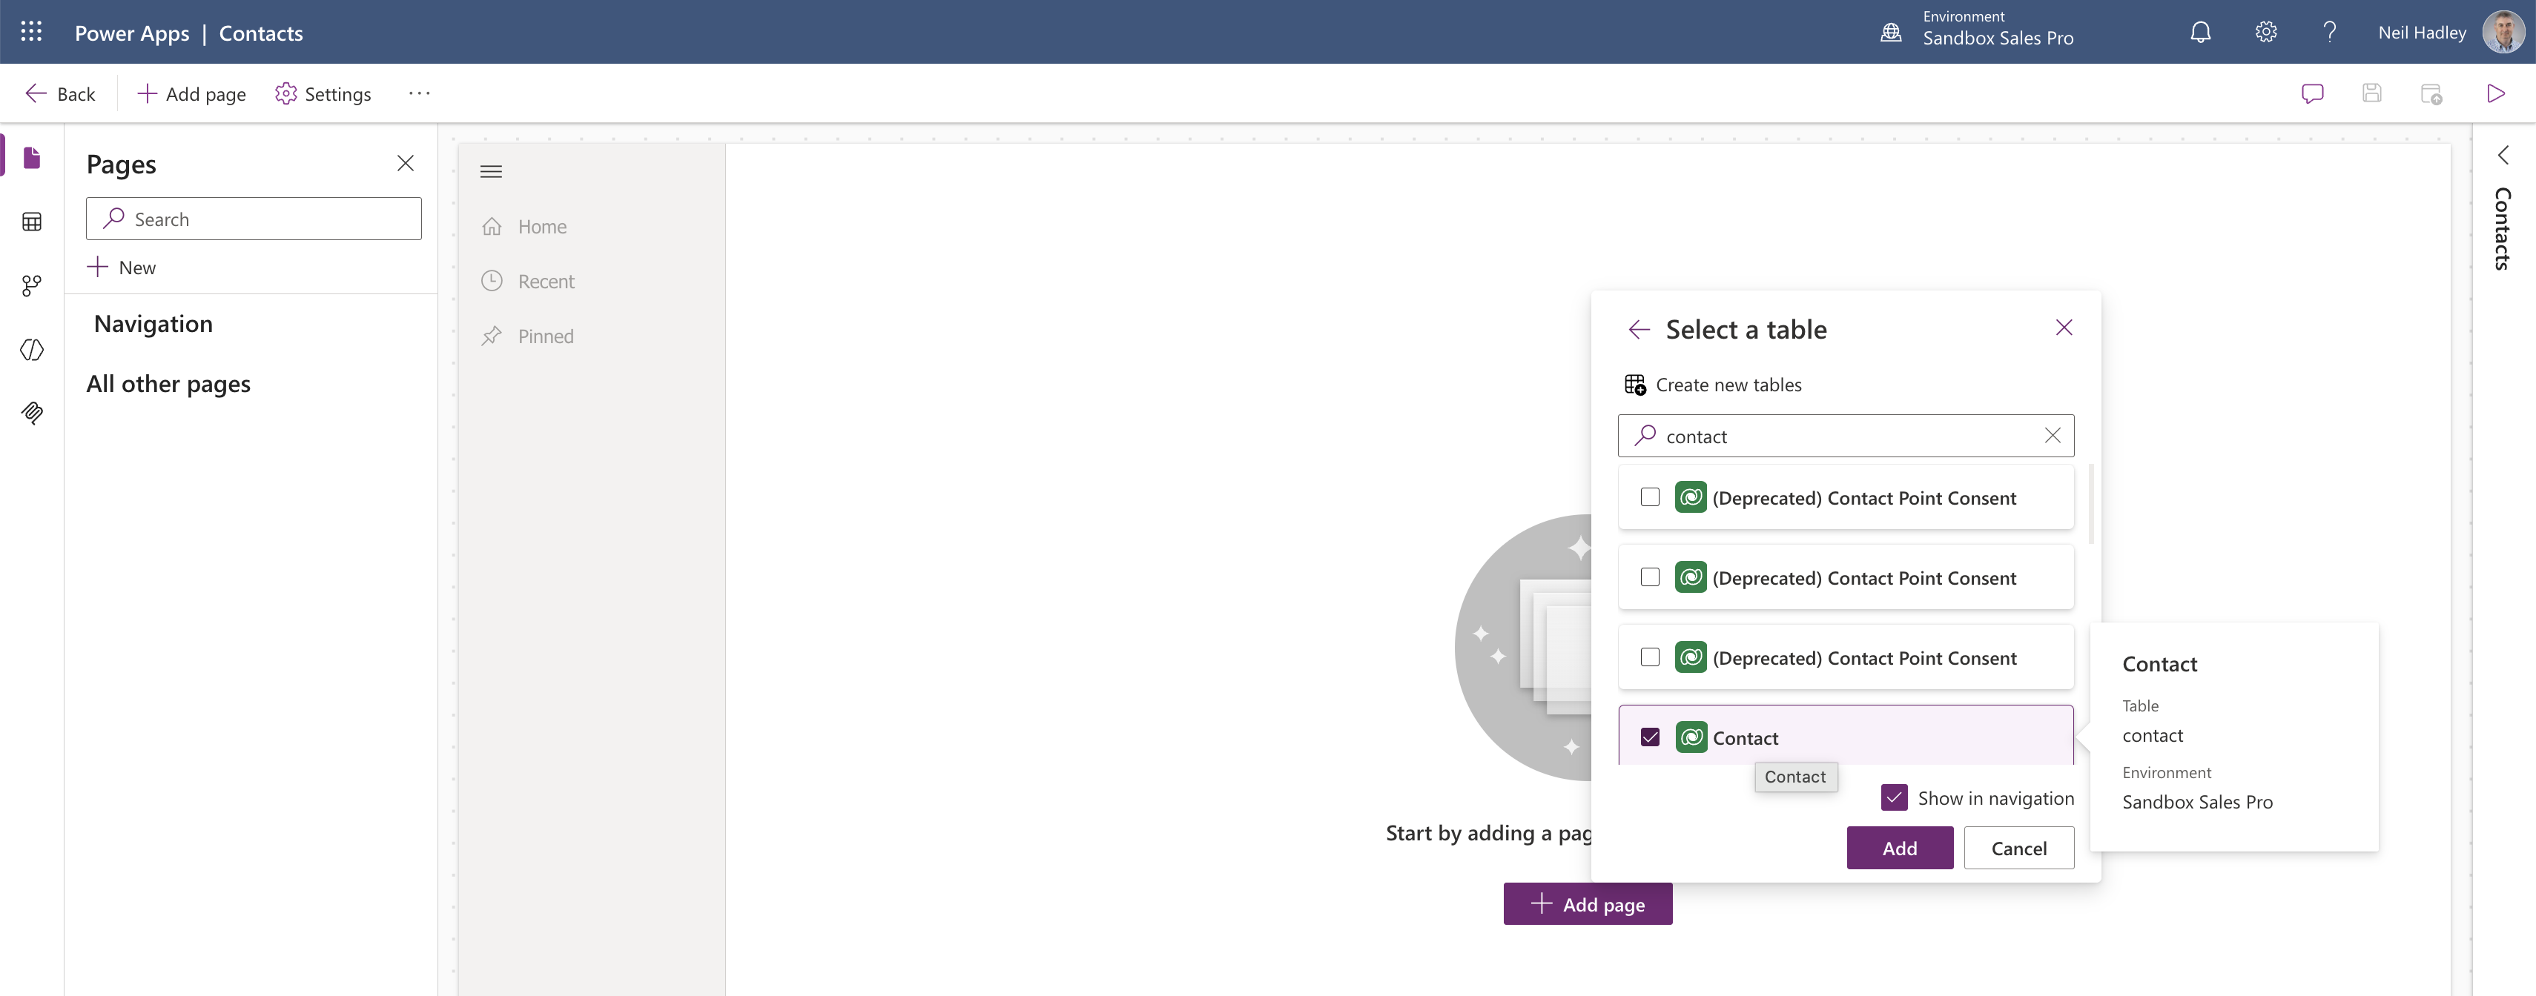2536x996 pixels.
Task: Open the app launcher waffle icon
Action: coord(31,31)
